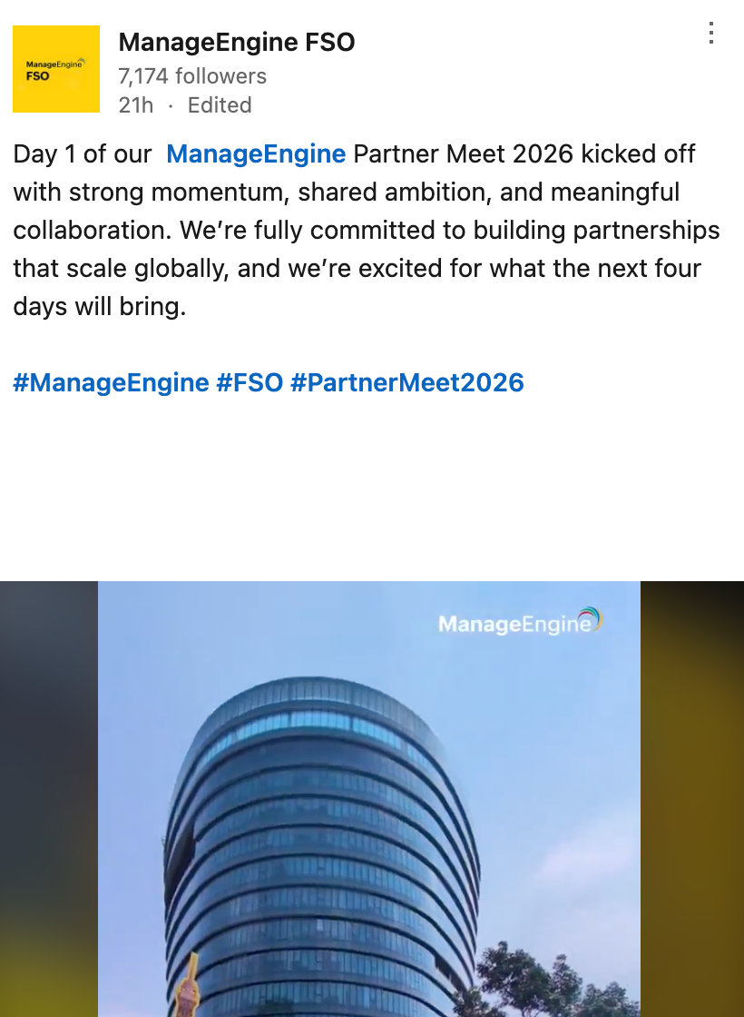Open the full post via the 21h timestamp
Screen dimensions: 744x1017
coord(134,105)
